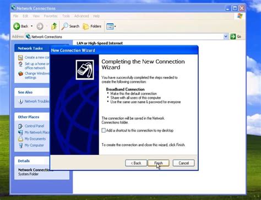This screenshot has width=261, height=200.
Task: Cancel the New Connection Wizard
Action: pyautogui.click(x=183, y=163)
